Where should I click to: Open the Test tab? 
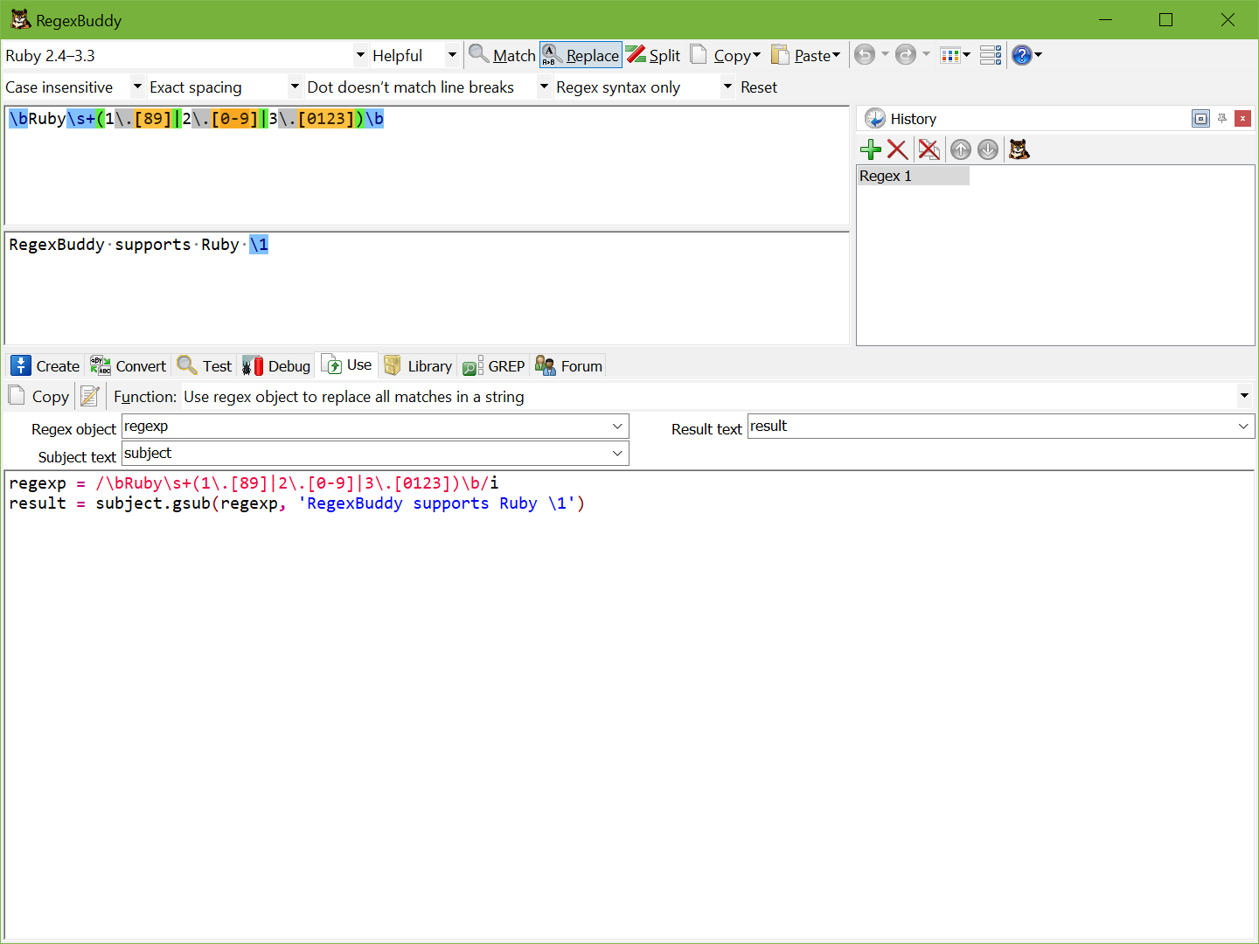[x=205, y=366]
